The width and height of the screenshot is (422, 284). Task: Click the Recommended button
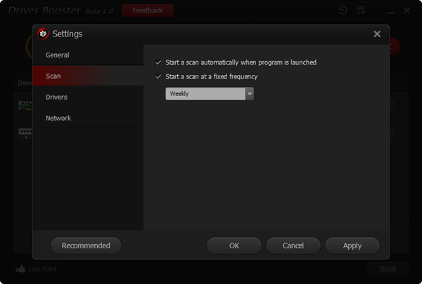86,245
